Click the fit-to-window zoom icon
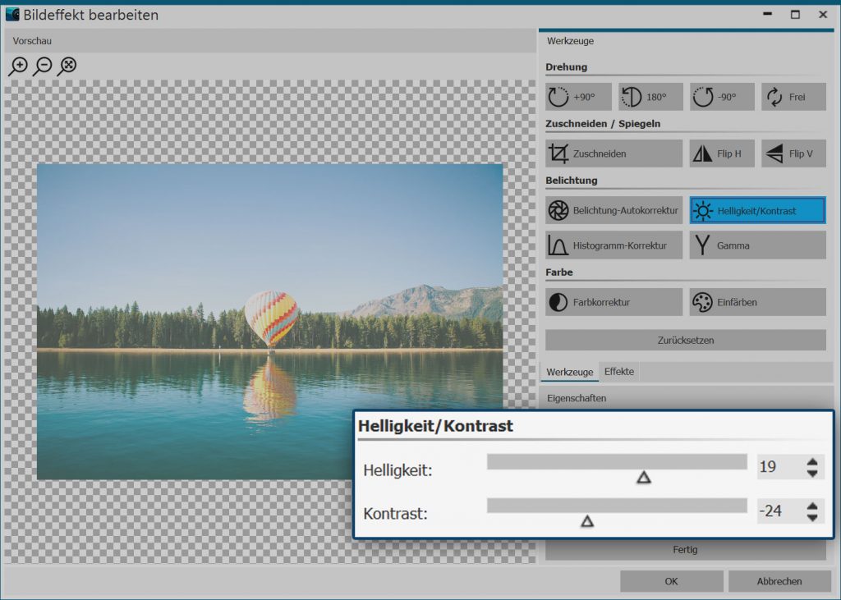The height and width of the screenshot is (600, 841). [x=67, y=66]
